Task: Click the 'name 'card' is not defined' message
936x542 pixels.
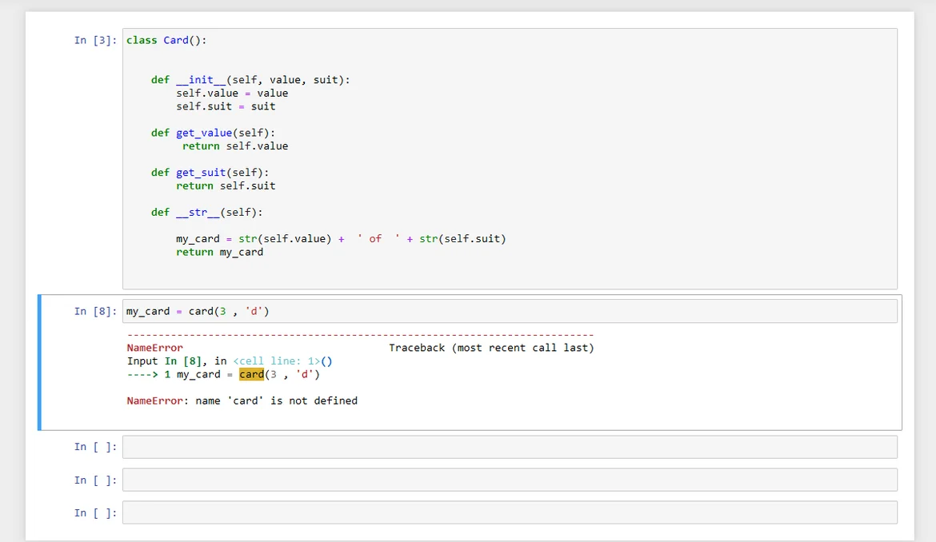Action: pyautogui.click(x=276, y=401)
